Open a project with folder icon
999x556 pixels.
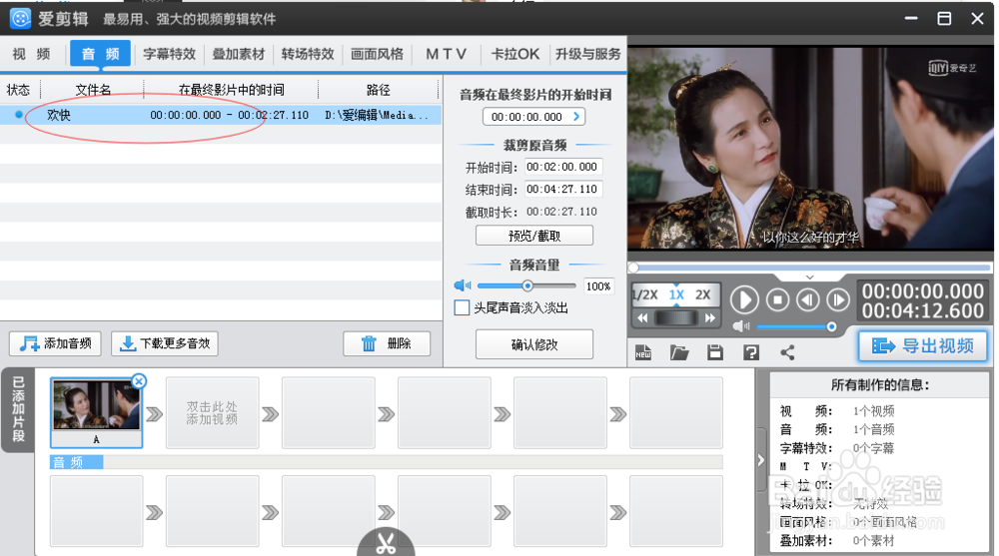[x=679, y=352]
